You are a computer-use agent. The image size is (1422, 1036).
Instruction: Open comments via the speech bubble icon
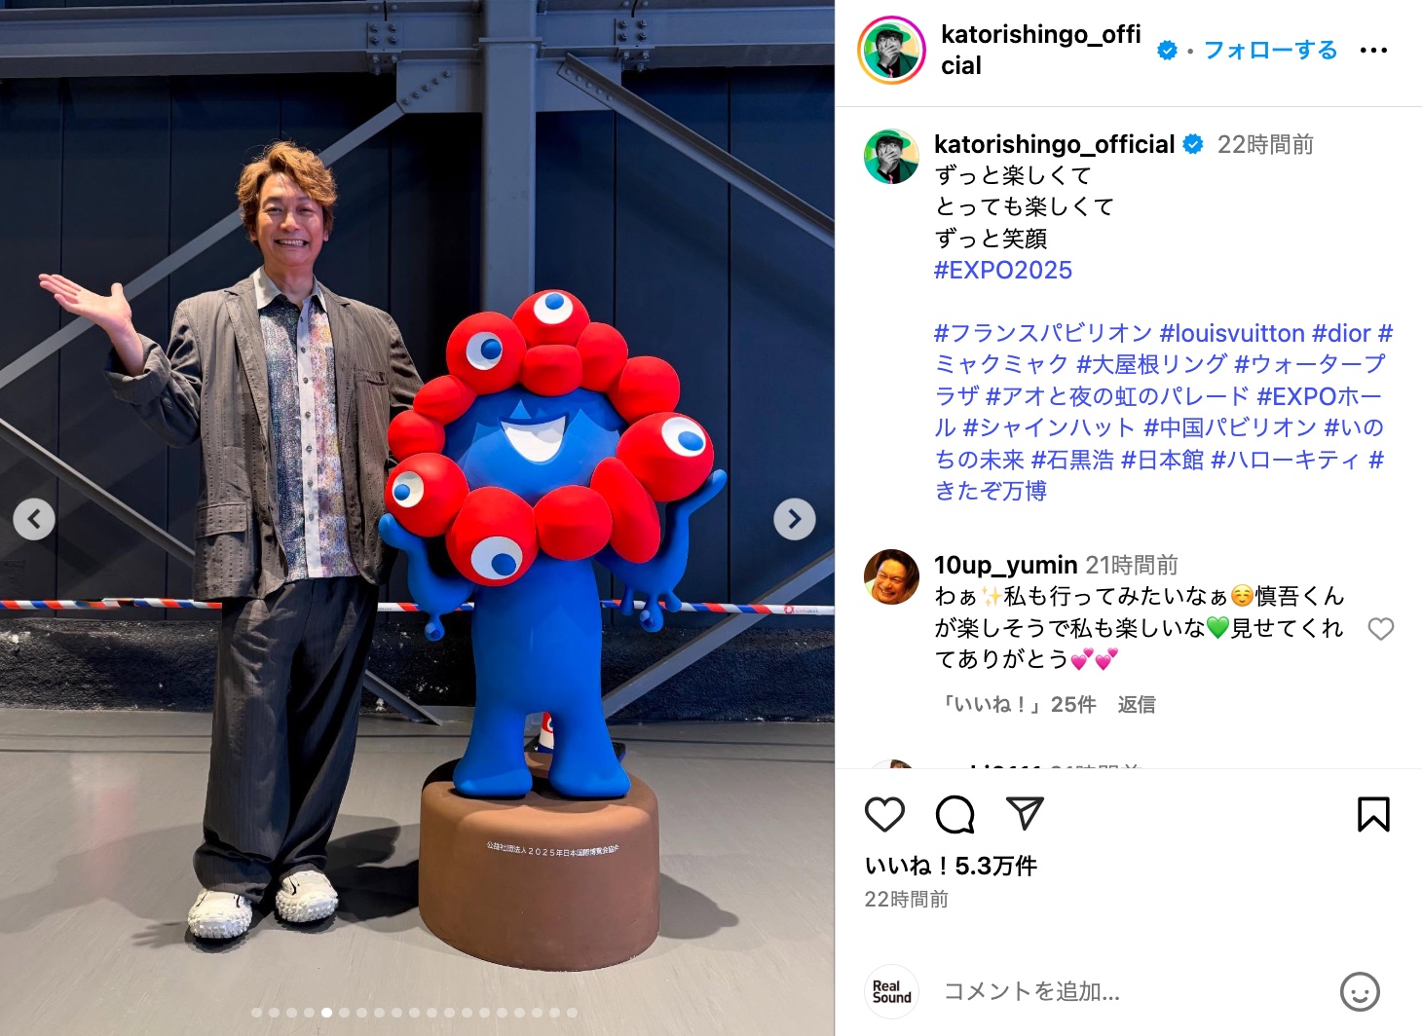pos(954,814)
